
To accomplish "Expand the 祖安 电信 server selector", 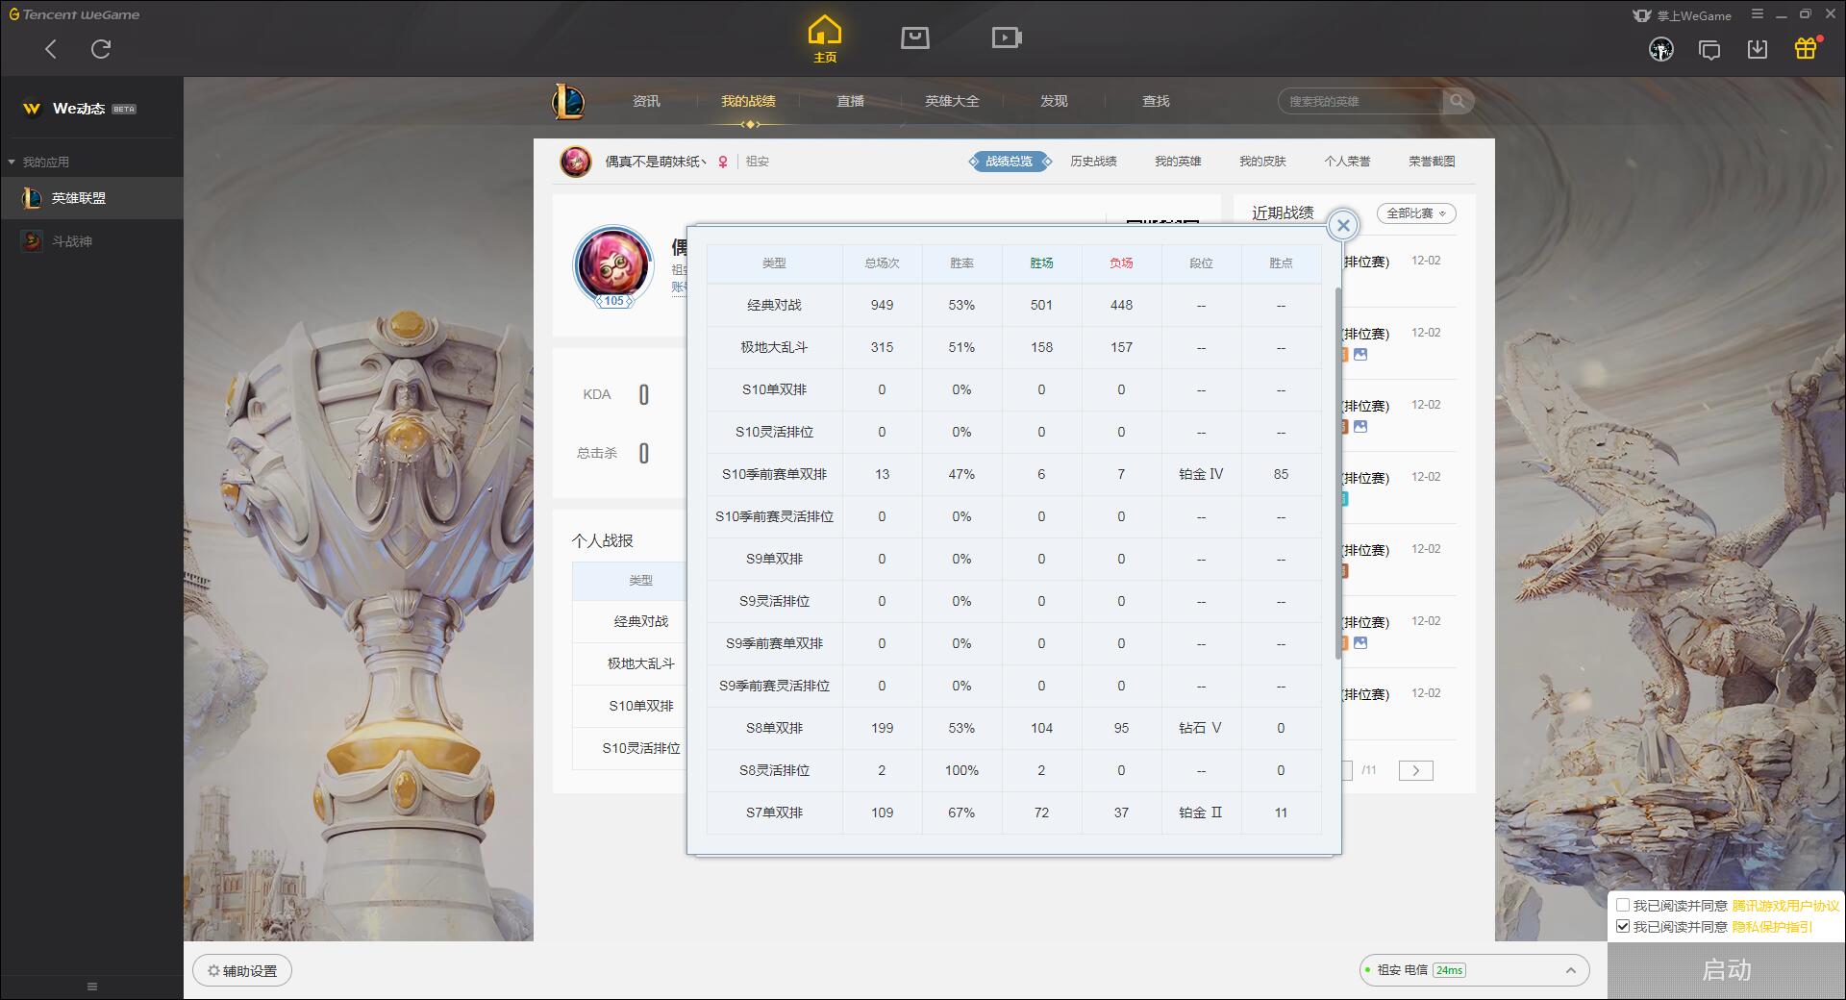I will point(1474,970).
